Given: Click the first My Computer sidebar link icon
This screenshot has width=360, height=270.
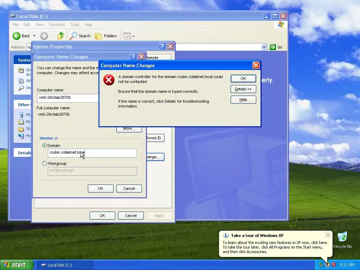Looking at the screenshot, I should click(x=21, y=115).
